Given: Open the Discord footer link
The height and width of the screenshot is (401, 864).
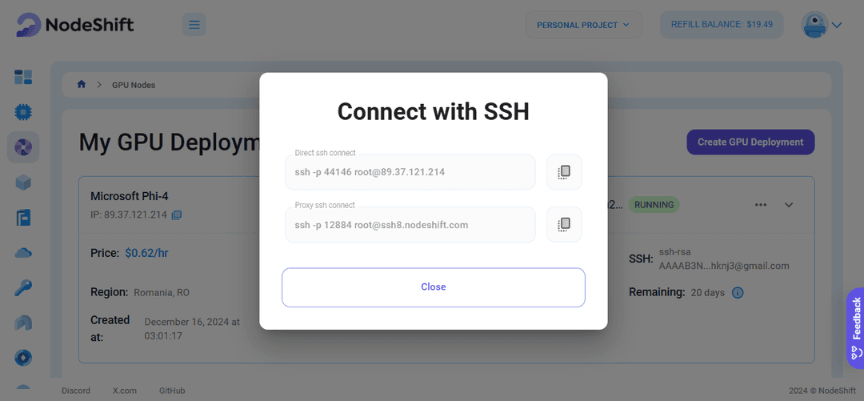Looking at the screenshot, I should coord(76,391).
